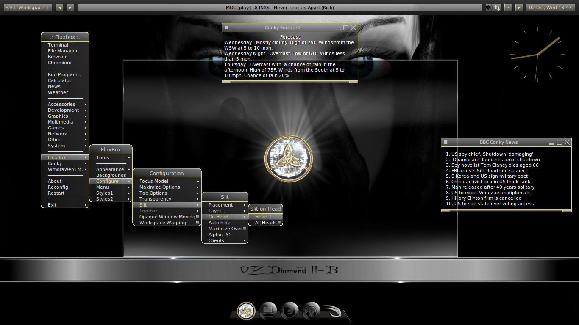
Task: Click the 'FBI arrests Silk Road site suspect' headline
Action: coord(487,171)
